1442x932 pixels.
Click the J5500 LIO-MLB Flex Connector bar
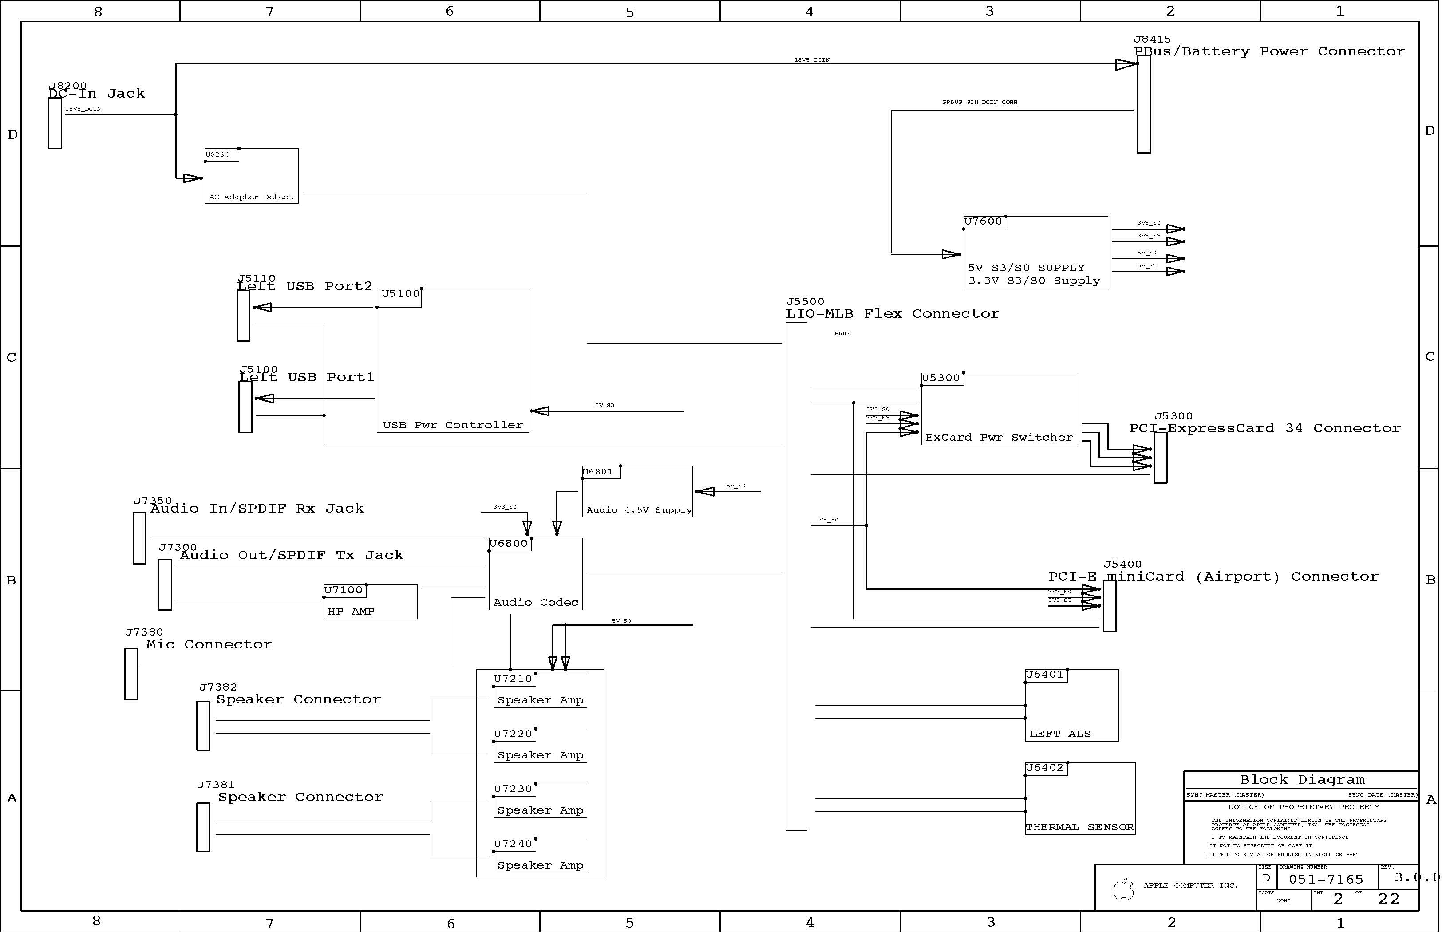tap(796, 576)
